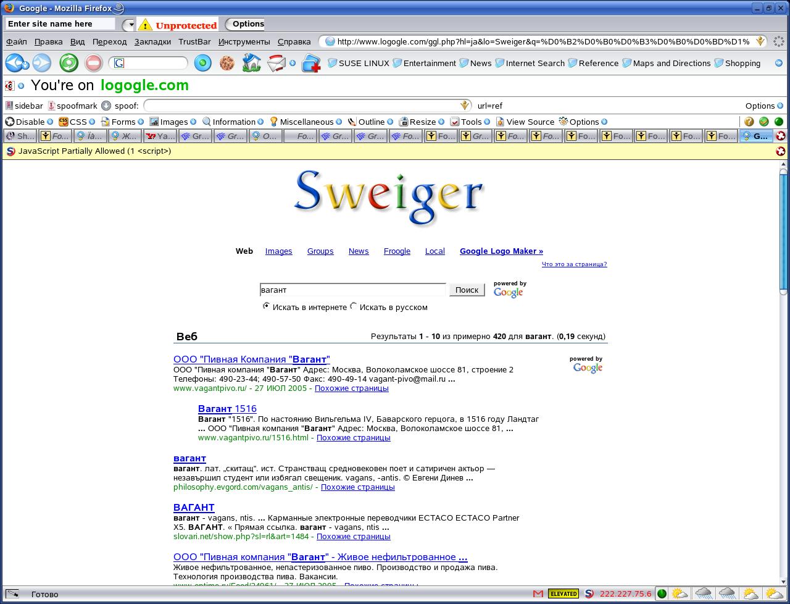The height and width of the screenshot is (604, 790).
Task: Open result ООО Пивная Компания Вагант link
Action: click(252, 359)
